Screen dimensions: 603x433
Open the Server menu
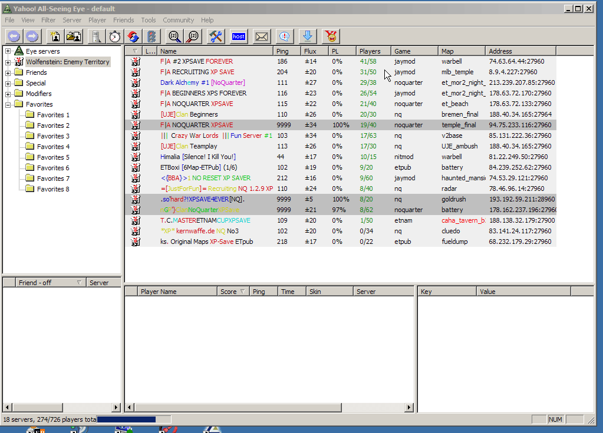tap(72, 20)
